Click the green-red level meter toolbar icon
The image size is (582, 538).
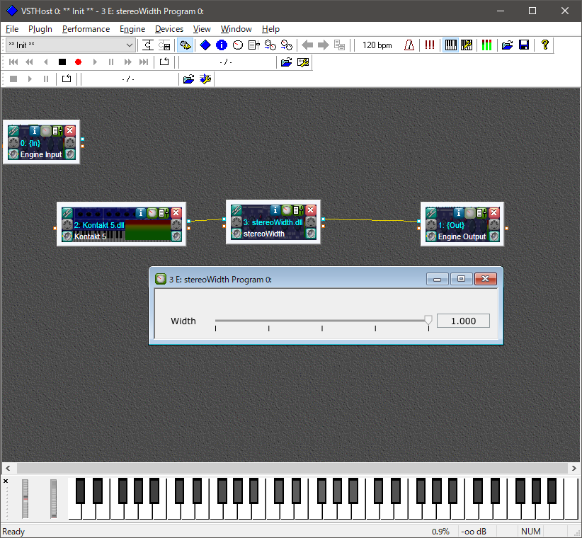486,45
